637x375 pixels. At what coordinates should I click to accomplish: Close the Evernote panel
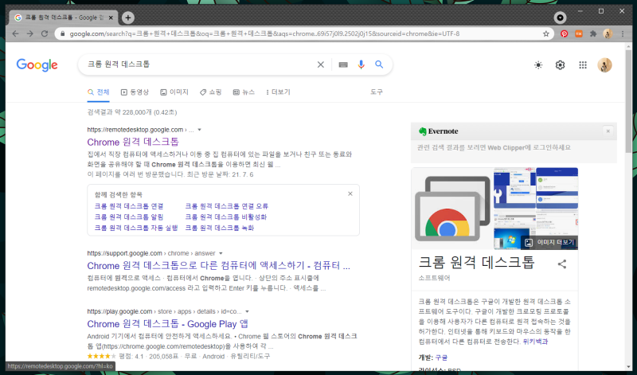pos(608,131)
